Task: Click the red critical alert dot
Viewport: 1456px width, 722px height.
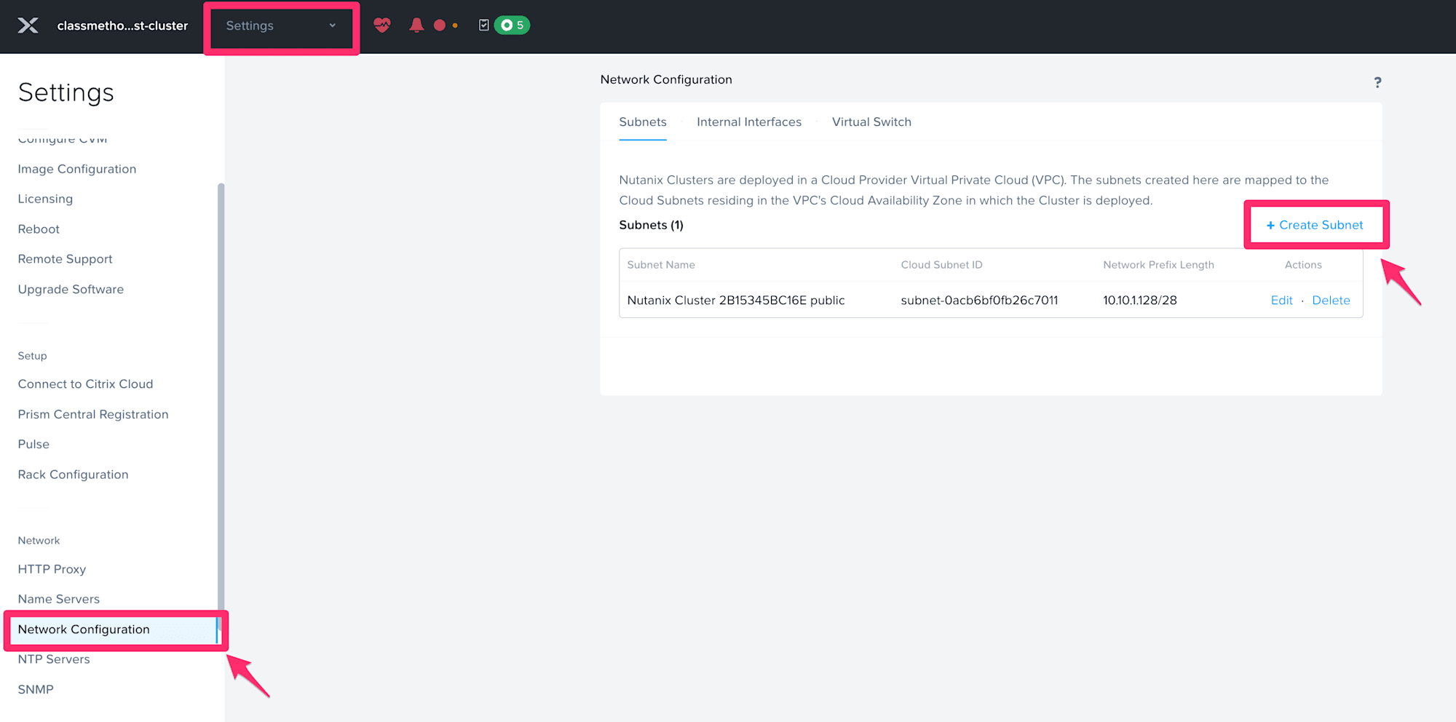Action: (439, 25)
